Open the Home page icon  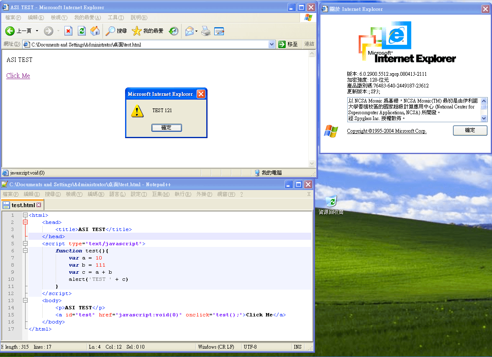95,31
